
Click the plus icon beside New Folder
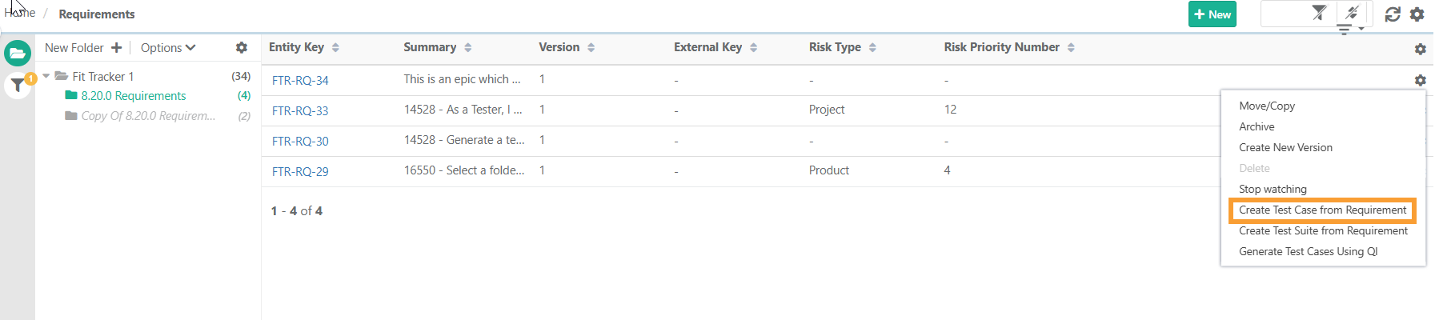pyautogui.click(x=116, y=48)
